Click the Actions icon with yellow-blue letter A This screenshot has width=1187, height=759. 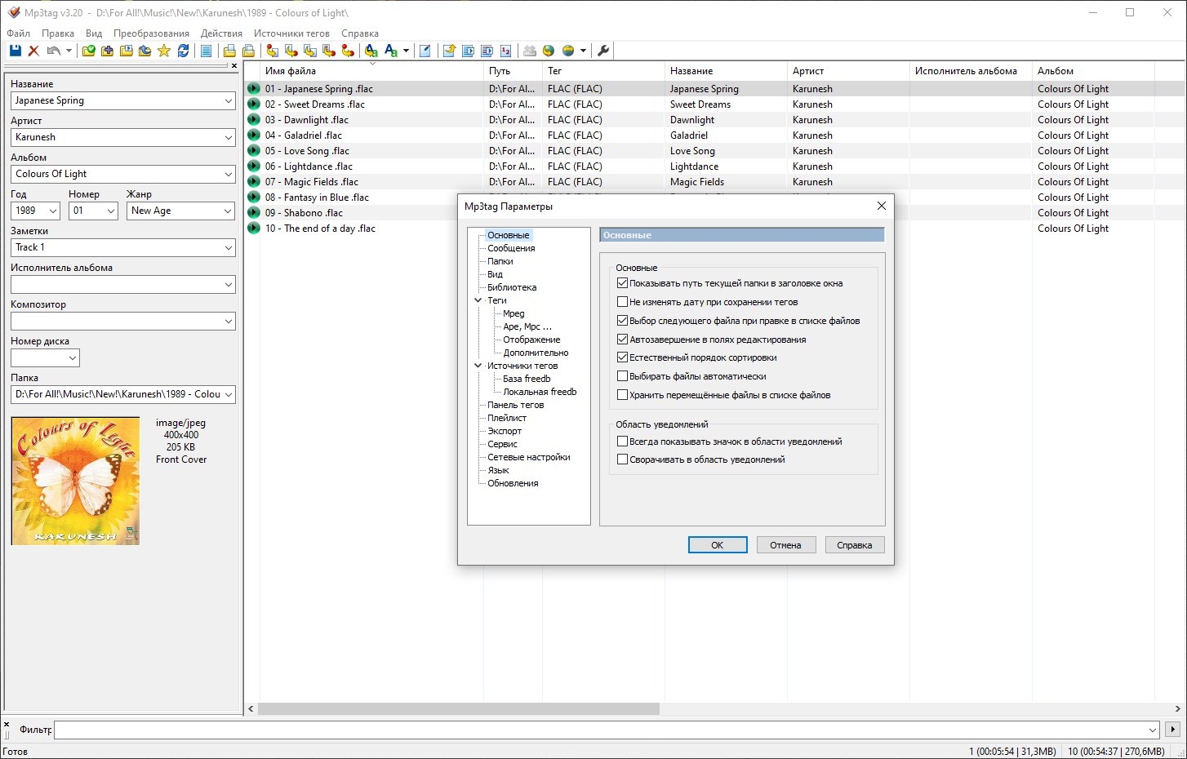click(371, 51)
